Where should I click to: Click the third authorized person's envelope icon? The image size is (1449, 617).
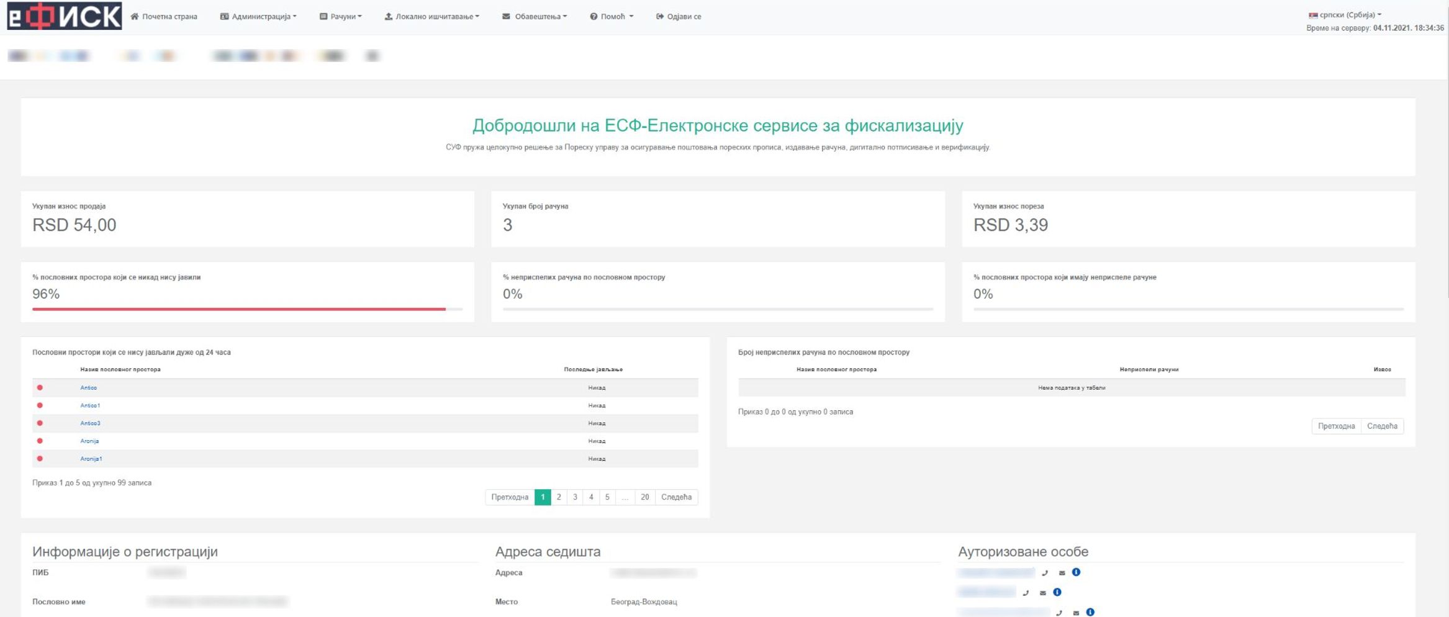(1076, 613)
